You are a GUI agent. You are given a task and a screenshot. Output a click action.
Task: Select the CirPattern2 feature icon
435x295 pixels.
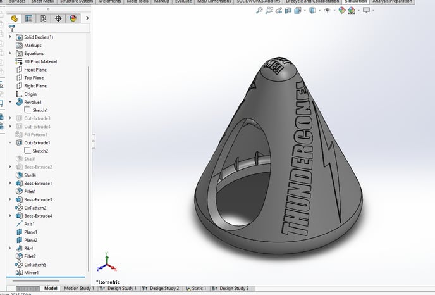coord(19,208)
